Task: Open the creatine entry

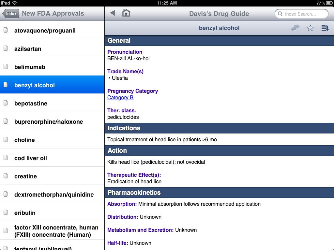Action: pos(52,176)
